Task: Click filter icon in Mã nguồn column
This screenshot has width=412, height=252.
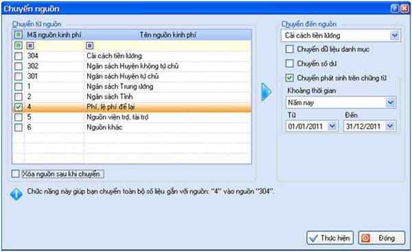Action: (x=30, y=46)
